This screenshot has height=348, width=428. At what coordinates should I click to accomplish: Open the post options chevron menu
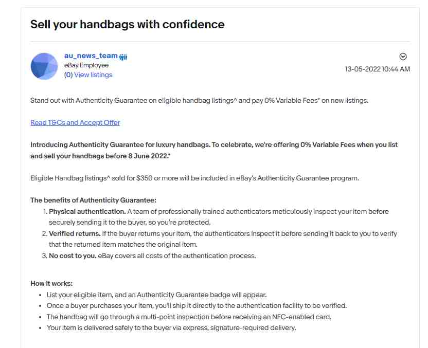403,57
